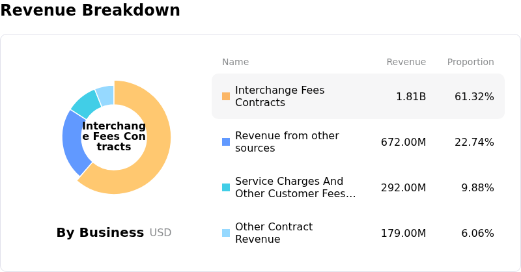Viewport: 521px width, 272px height.
Task: Sort by the Proportion column header
Action: (470, 62)
